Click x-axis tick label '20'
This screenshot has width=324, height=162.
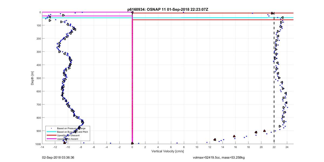click(x=261, y=147)
